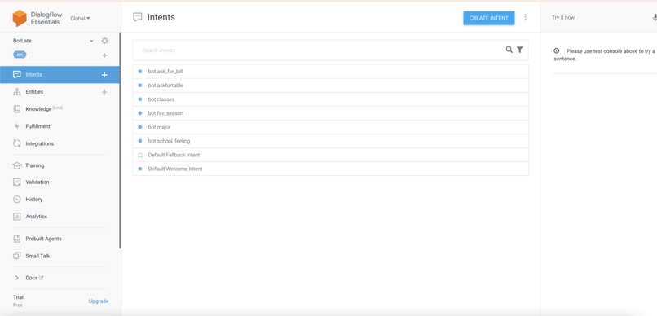The height and width of the screenshot is (316, 657).
Task: Click the Integrations circular arrows icon
Action: tap(17, 143)
